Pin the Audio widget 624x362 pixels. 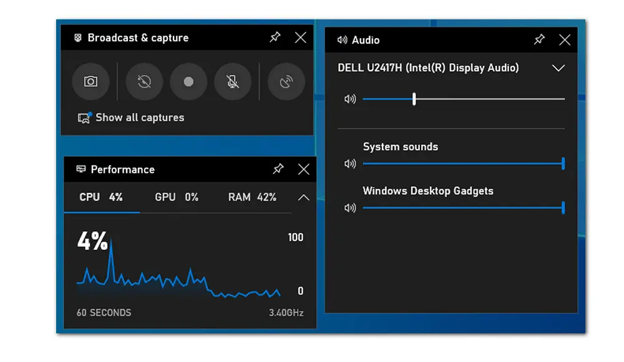(x=539, y=40)
